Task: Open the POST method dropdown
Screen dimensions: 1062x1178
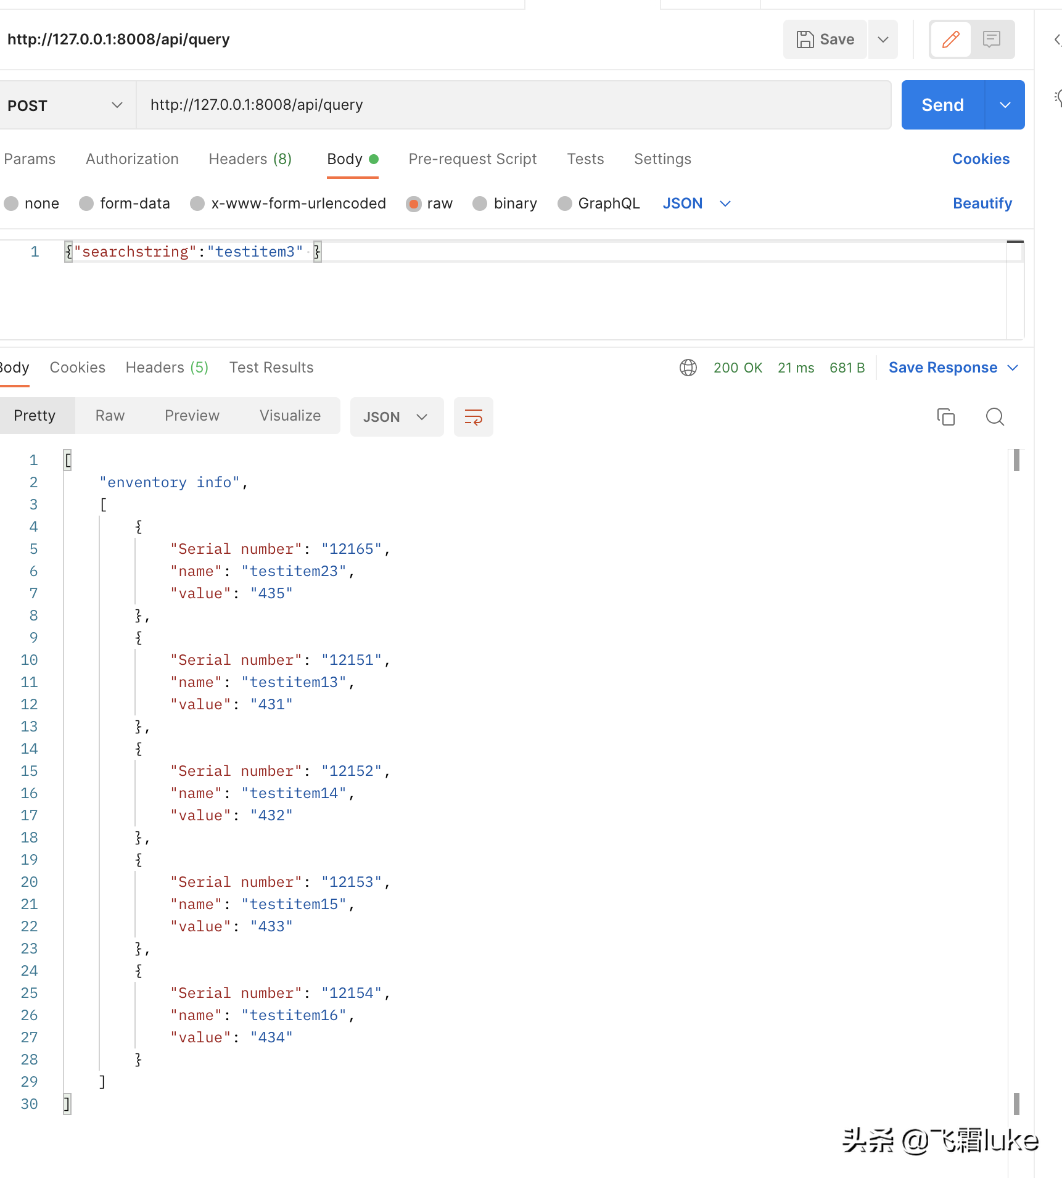Action: tap(65, 105)
